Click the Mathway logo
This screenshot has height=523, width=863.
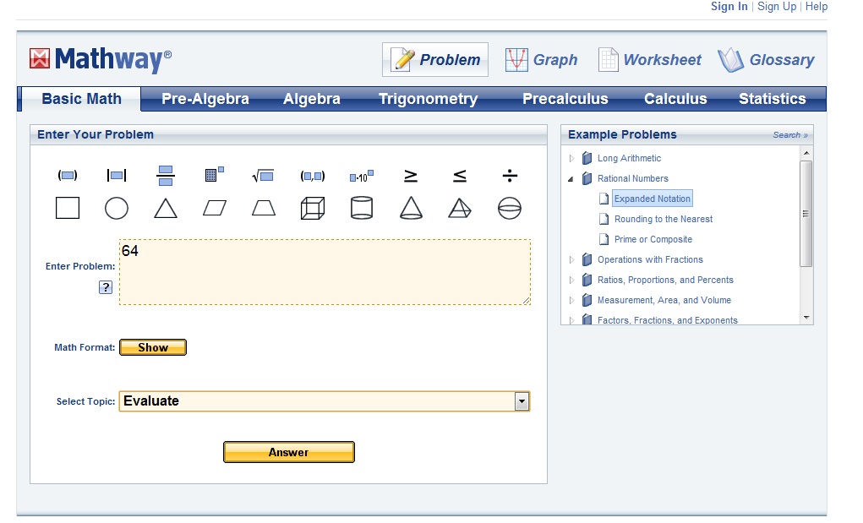pyautogui.click(x=101, y=59)
